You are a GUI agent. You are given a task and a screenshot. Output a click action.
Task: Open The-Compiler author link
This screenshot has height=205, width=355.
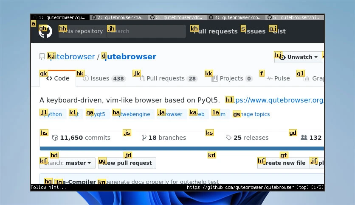coord(76,182)
